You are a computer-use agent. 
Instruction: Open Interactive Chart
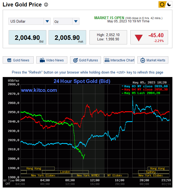[119, 60]
